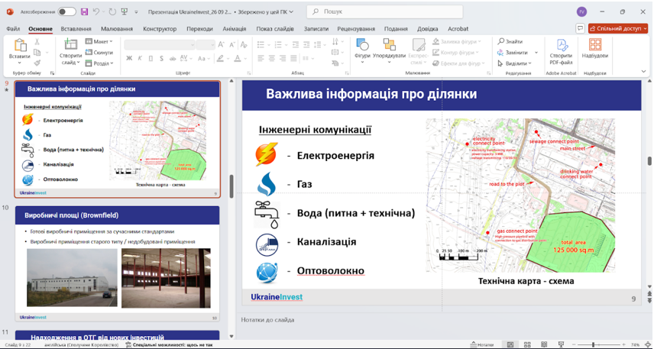Click the Paste clipboard icon
Image resolution: width=654 pixels, height=349 pixels.
coord(20,45)
